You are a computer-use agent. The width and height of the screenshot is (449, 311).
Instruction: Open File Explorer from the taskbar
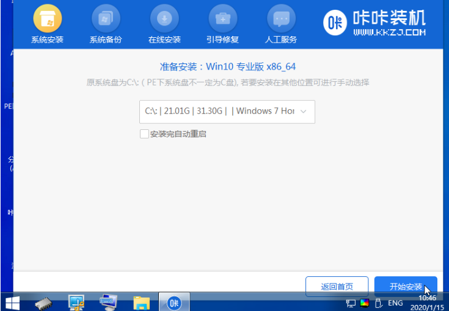[x=142, y=303]
